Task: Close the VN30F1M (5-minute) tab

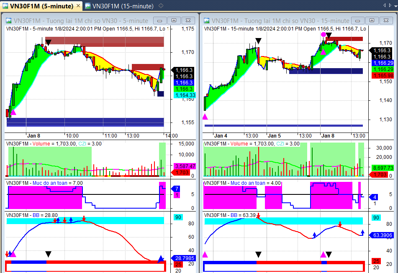Action: coord(78,5)
